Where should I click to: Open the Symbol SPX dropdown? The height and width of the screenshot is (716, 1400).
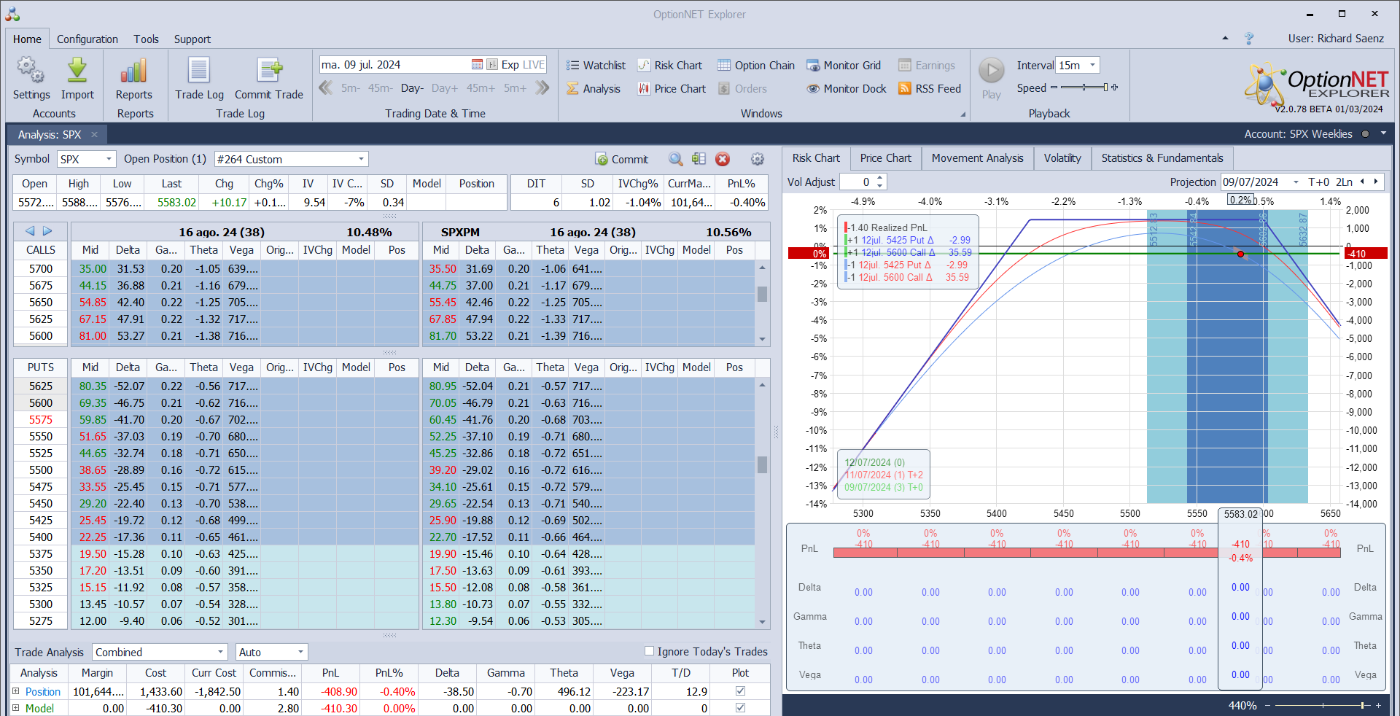pyautogui.click(x=109, y=159)
